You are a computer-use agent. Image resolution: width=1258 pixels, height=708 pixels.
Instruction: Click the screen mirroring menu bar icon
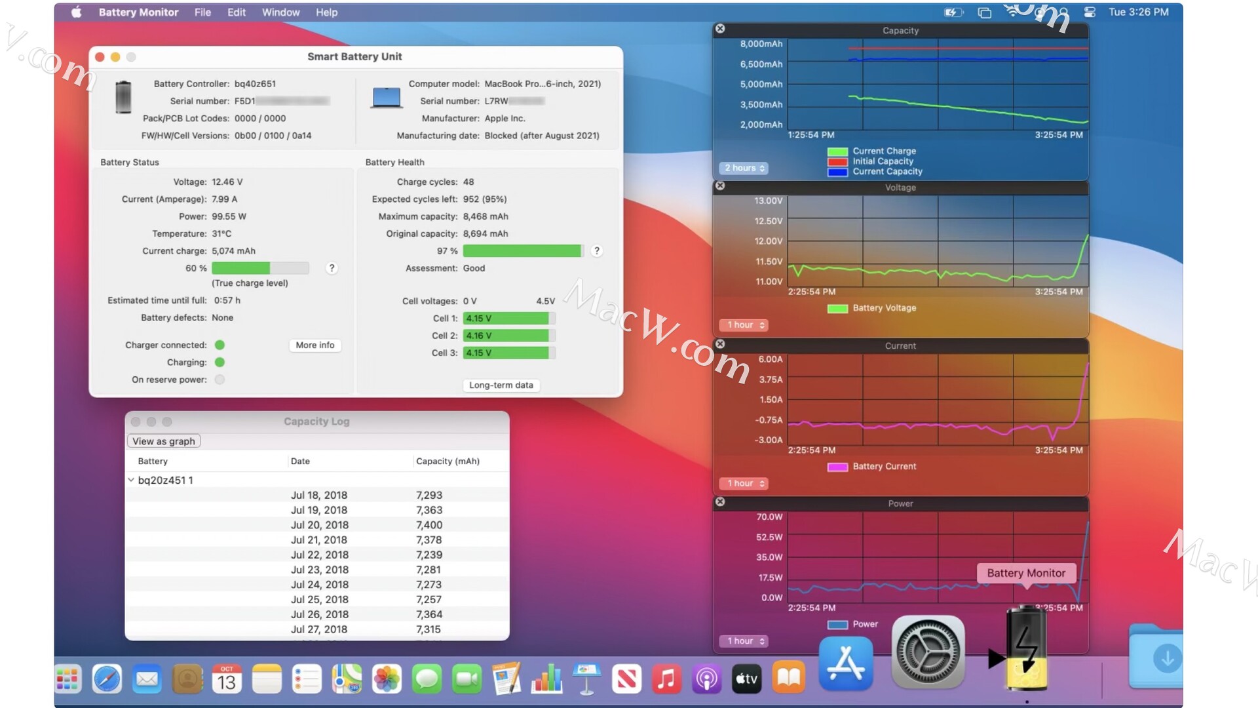pos(984,12)
